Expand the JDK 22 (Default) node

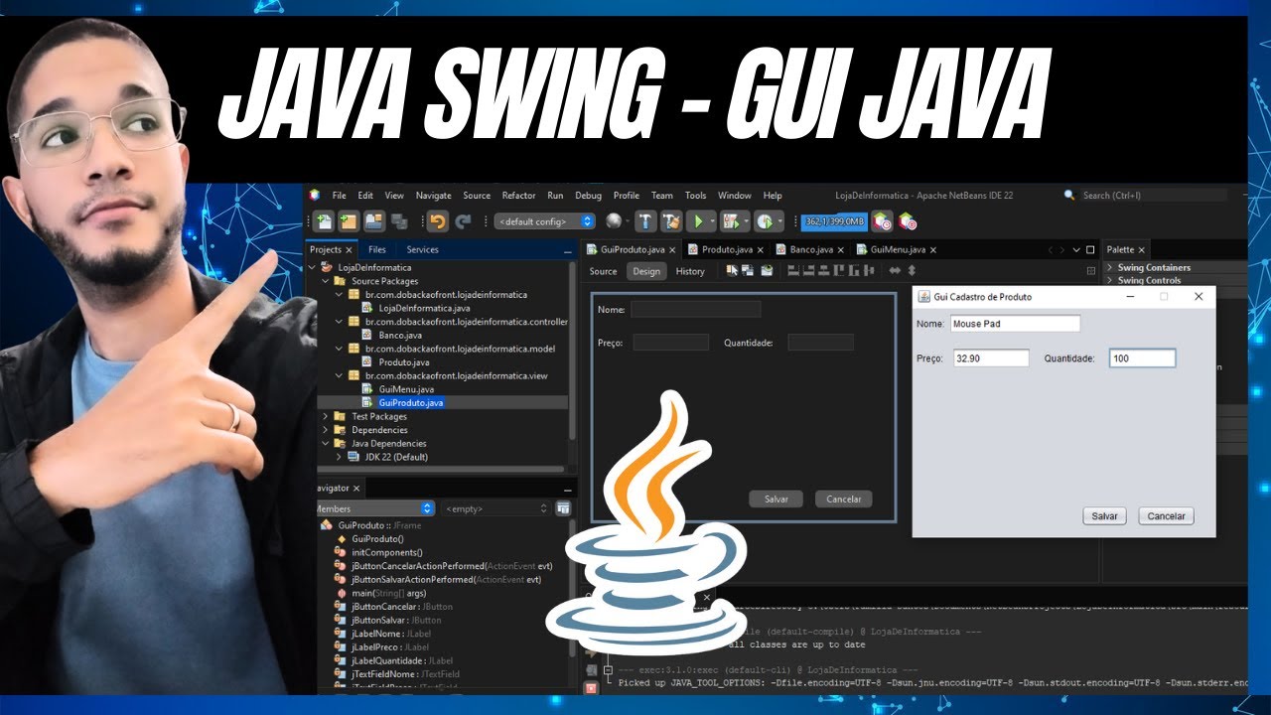point(339,457)
